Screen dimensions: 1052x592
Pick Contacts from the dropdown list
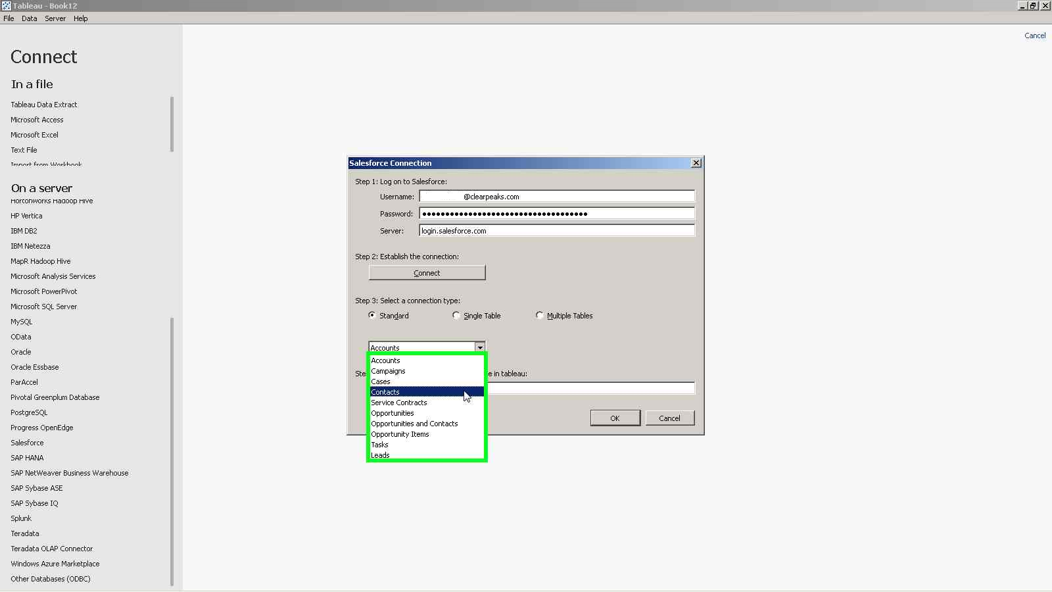tap(427, 392)
